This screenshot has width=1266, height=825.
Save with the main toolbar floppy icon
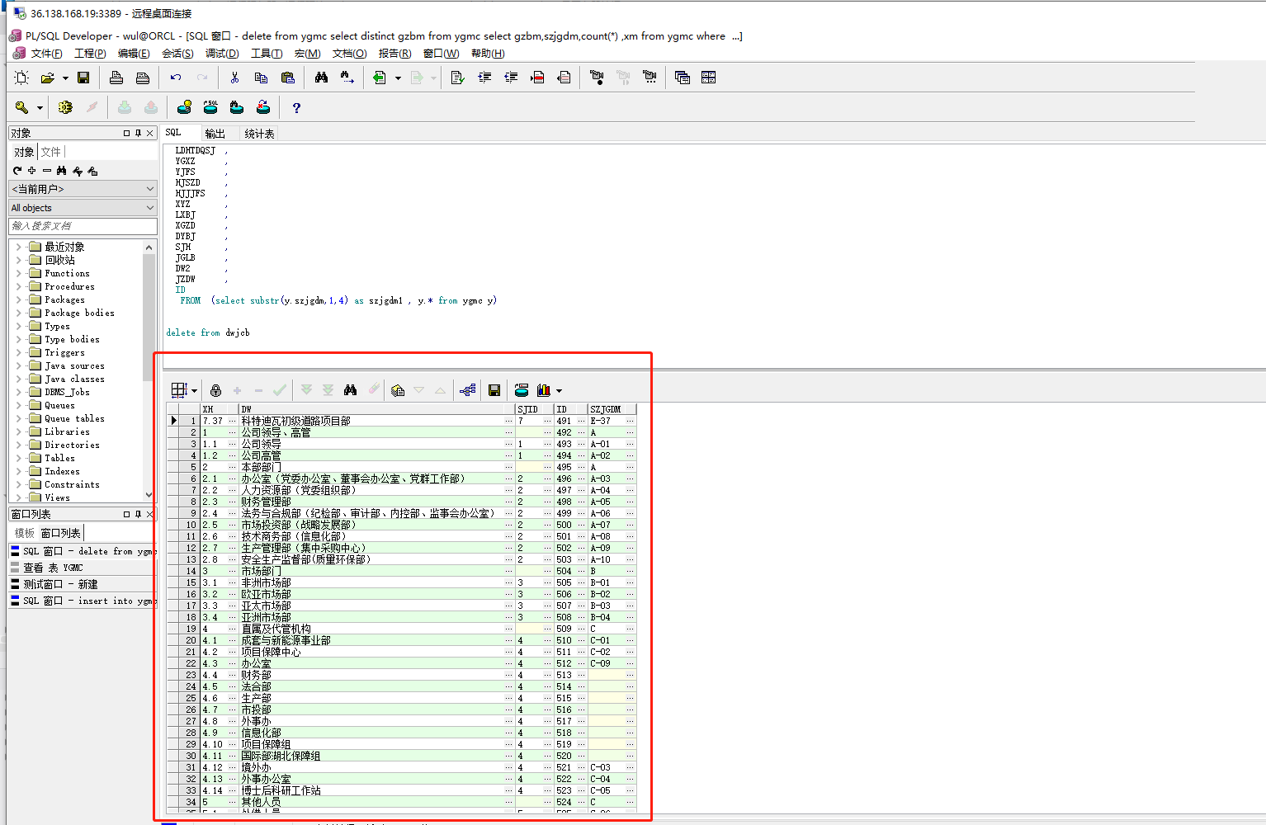[83, 78]
